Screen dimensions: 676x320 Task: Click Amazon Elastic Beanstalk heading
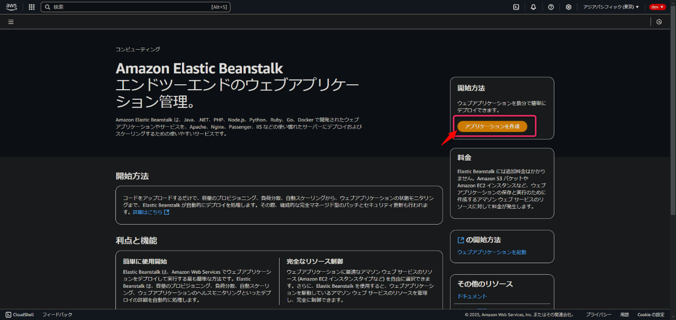[199, 68]
